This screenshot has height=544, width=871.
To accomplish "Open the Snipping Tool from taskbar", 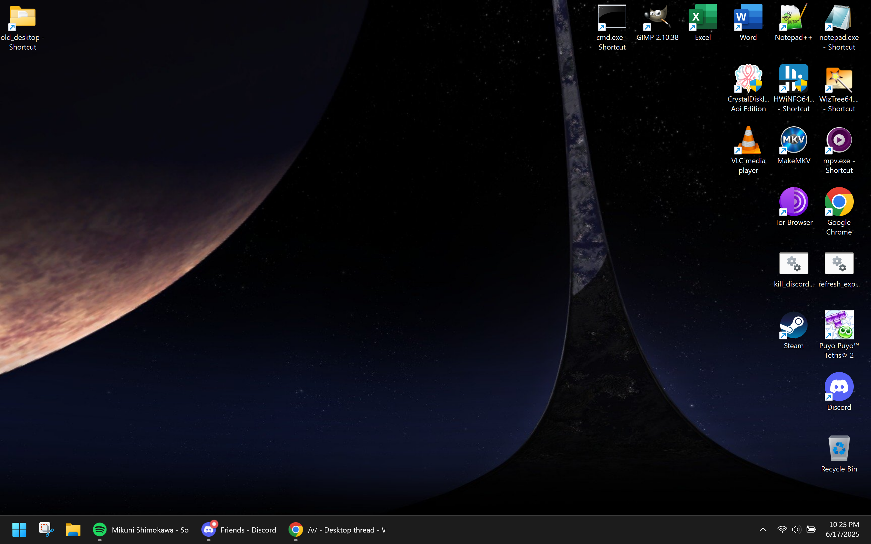I will (x=46, y=529).
